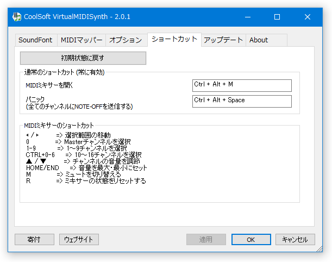Minimize the VirtualMIDISynth window
Image resolution: width=332 pixels, height=262 pixels.
tap(248, 17)
